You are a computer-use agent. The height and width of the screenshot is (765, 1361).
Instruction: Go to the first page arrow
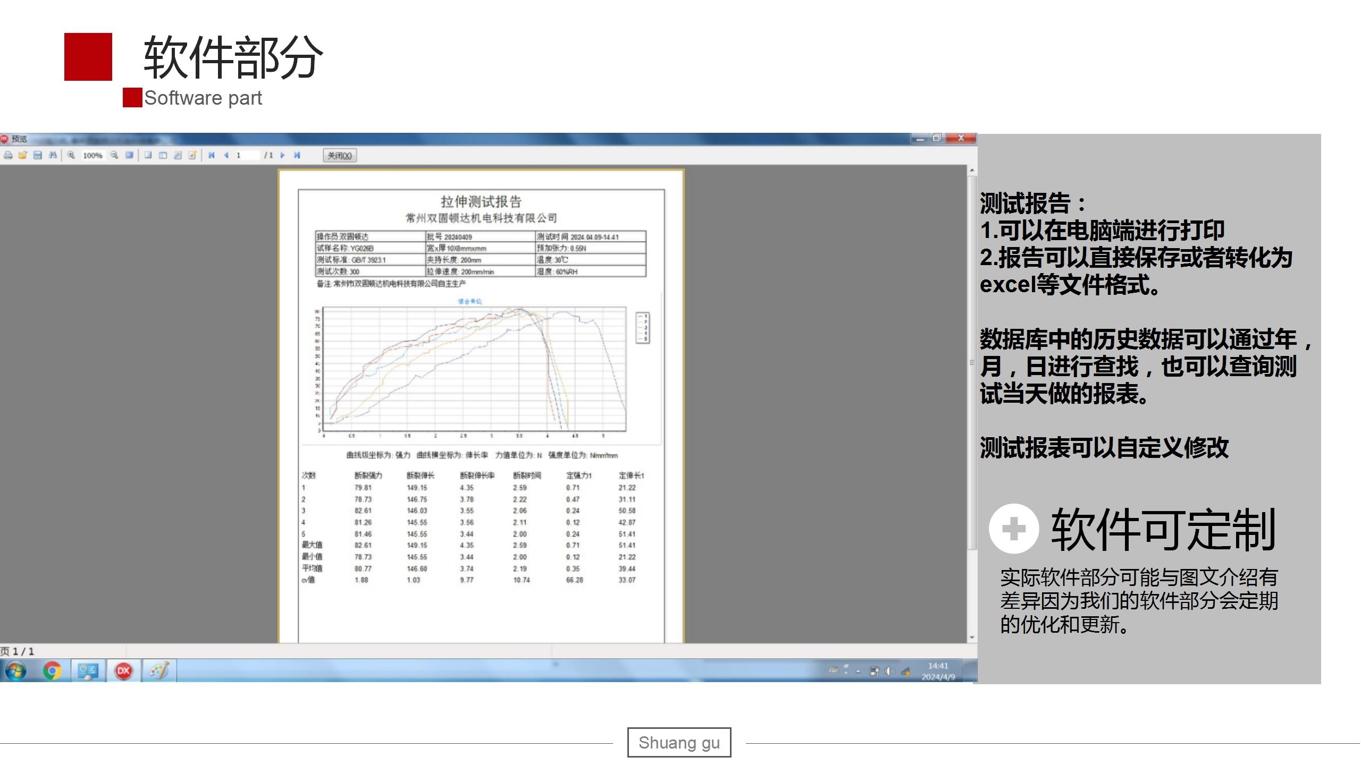click(212, 155)
